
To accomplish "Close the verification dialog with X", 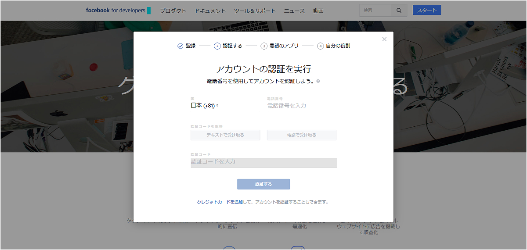I will 384,39.
